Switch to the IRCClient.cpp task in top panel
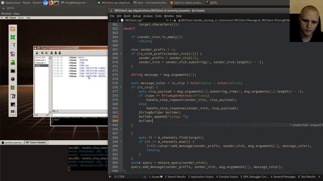Image resolution: width=323 pixels, height=181 pixels. pyautogui.click(x=115, y=3)
